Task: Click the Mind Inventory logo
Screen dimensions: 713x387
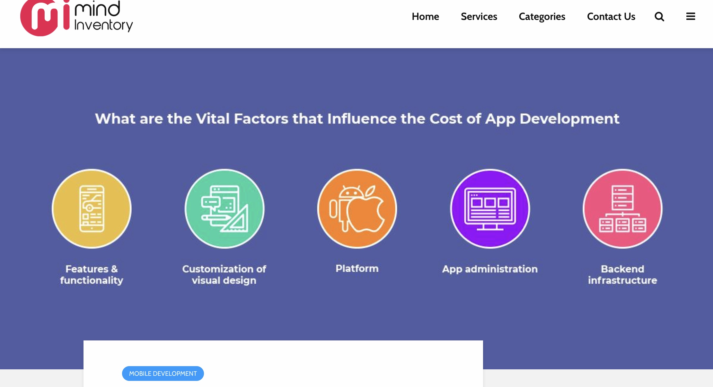Action: (76, 18)
